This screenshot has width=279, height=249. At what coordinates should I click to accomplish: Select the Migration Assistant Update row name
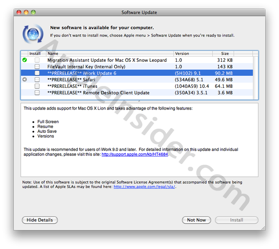[107, 60]
